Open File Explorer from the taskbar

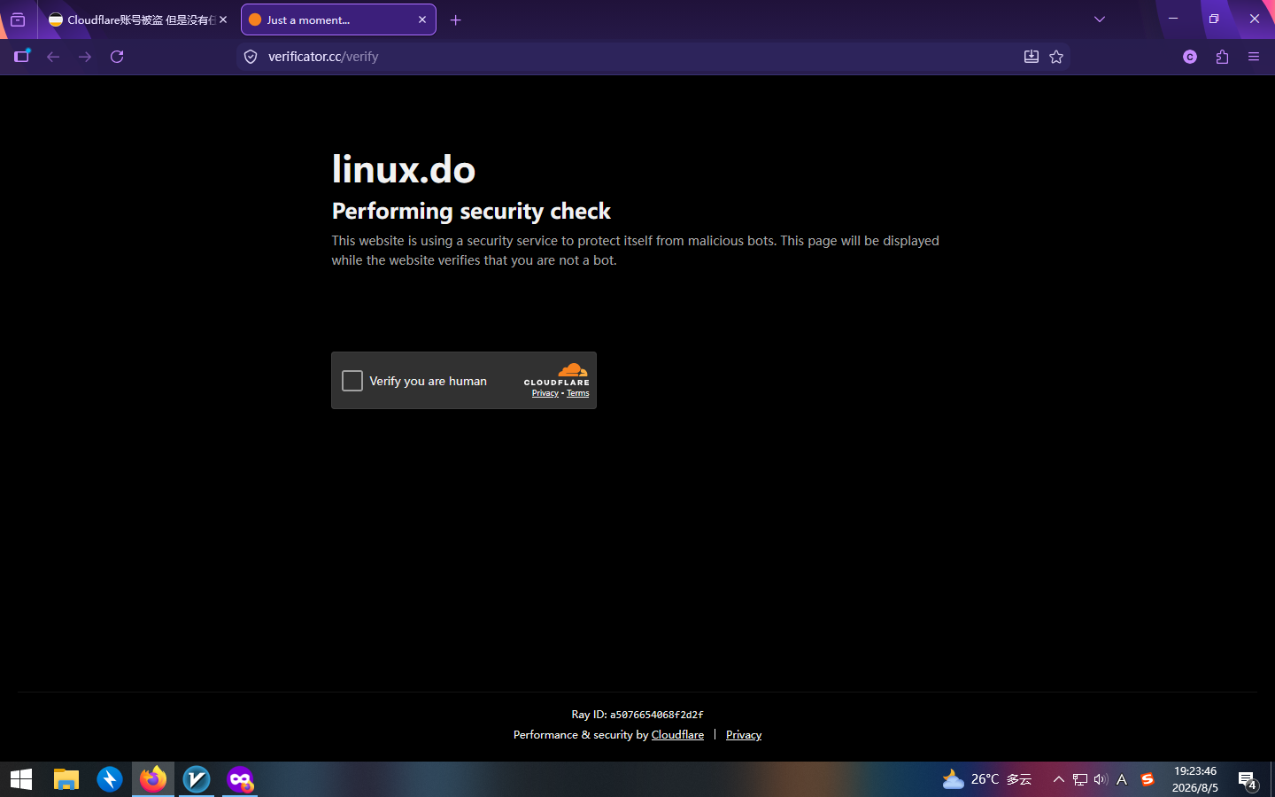point(66,779)
